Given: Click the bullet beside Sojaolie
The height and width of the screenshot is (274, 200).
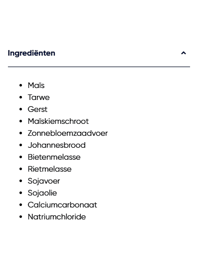Looking at the screenshot, I should [x=21, y=193].
